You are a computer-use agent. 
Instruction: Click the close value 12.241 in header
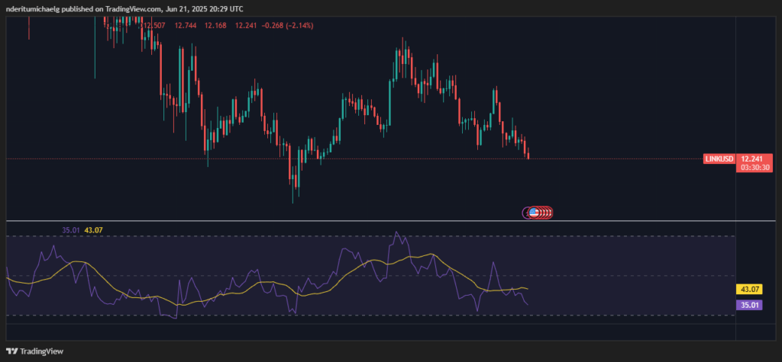click(x=246, y=25)
